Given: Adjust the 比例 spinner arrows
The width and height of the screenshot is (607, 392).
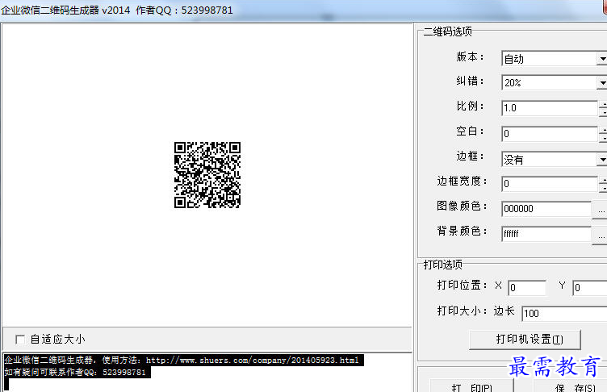Looking at the screenshot, I should point(603,108).
